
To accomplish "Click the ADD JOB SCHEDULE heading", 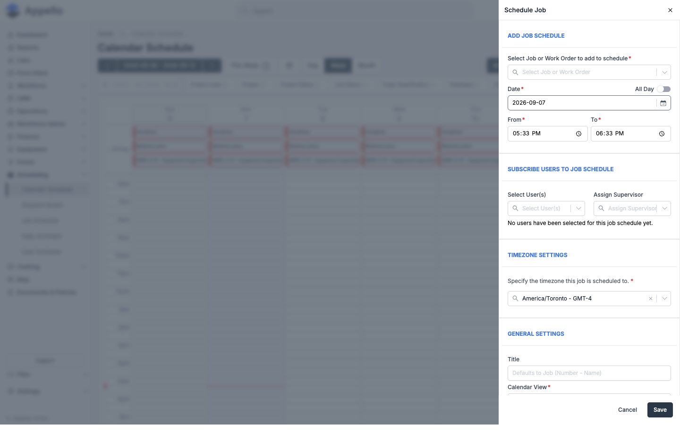I will point(536,36).
